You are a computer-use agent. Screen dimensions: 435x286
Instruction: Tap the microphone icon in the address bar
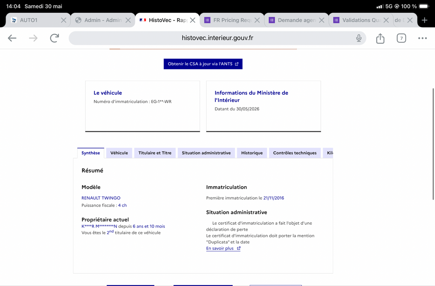click(359, 38)
